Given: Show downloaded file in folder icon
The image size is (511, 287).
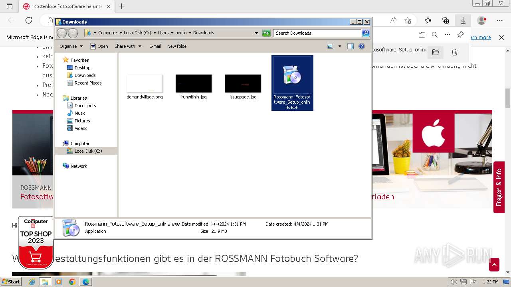Looking at the screenshot, I should [x=436, y=52].
